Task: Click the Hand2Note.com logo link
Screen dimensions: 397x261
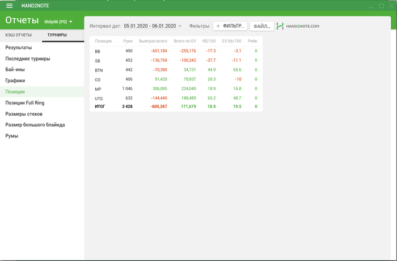Action: (x=298, y=26)
